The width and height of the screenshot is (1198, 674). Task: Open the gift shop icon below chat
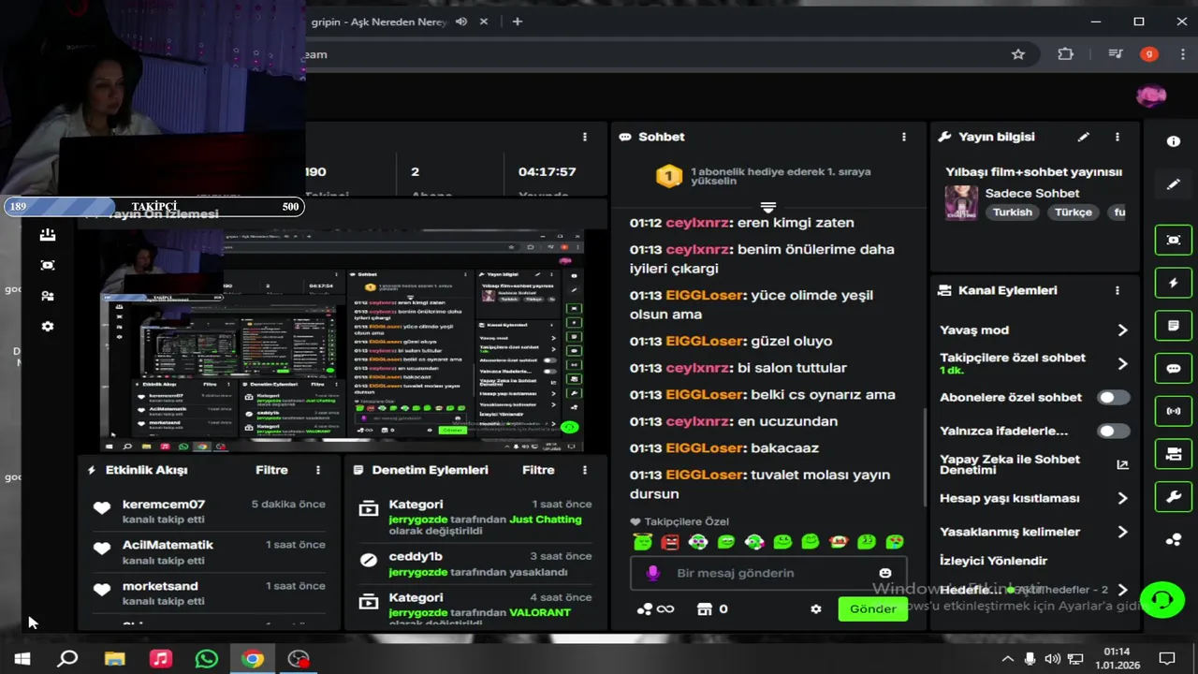coord(705,609)
